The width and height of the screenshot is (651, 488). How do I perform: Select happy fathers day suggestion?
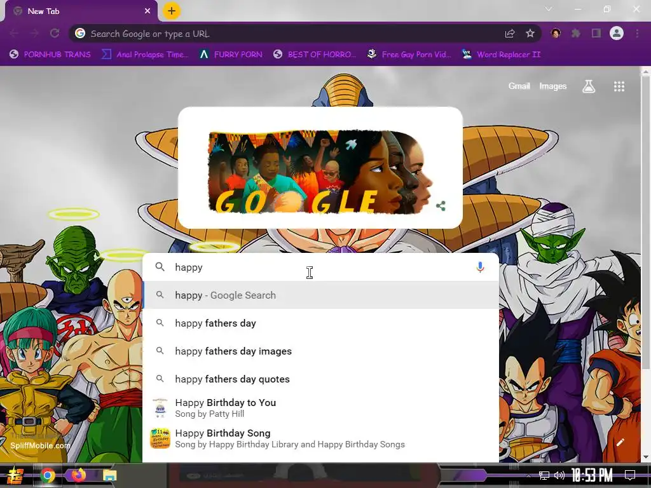point(320,323)
